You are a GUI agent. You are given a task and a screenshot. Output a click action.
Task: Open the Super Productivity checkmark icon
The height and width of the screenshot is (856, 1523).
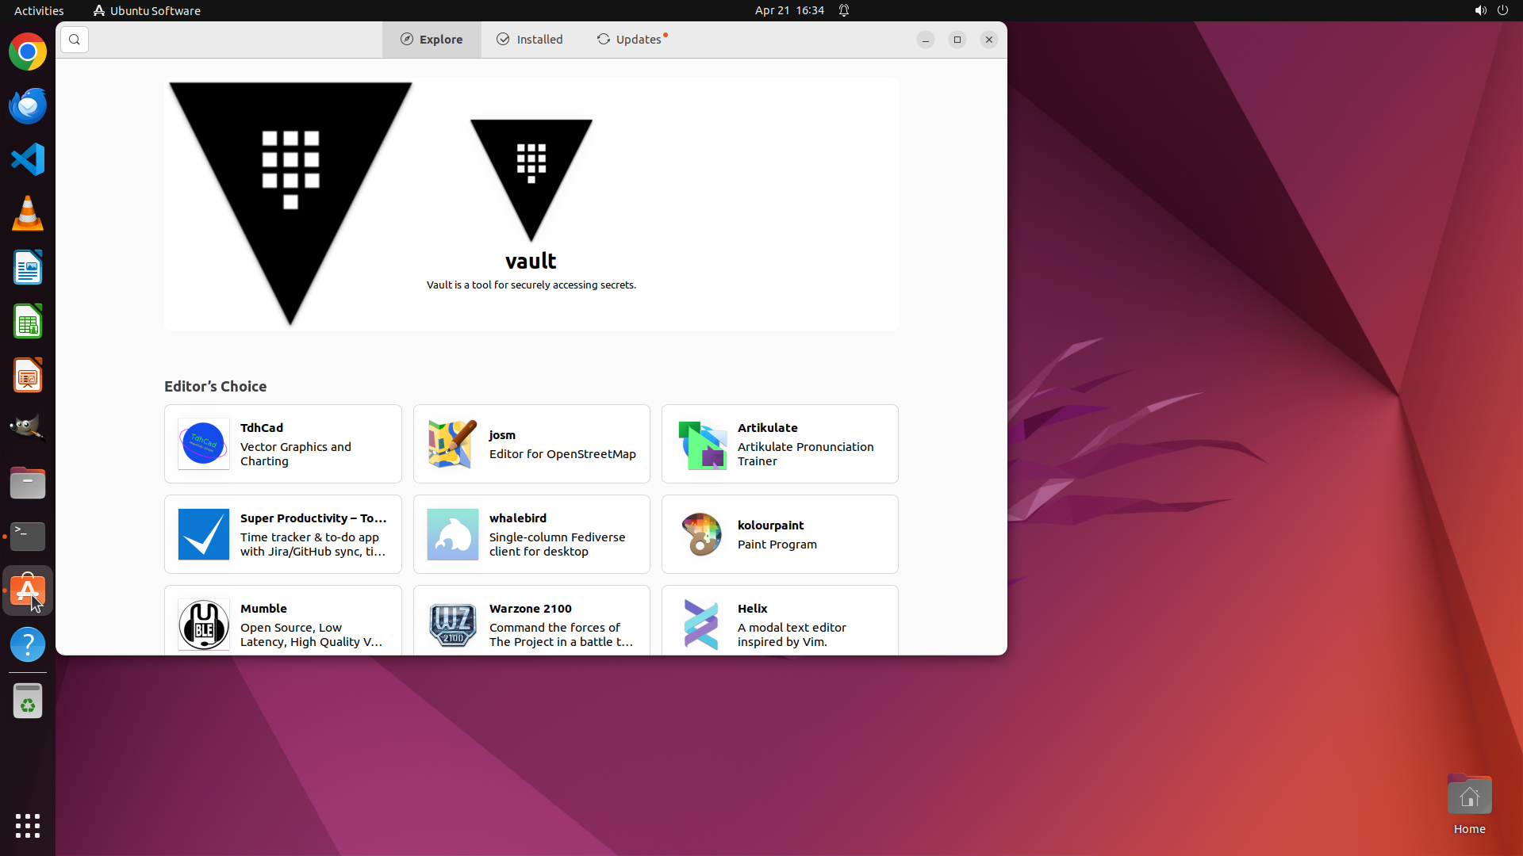(x=204, y=534)
